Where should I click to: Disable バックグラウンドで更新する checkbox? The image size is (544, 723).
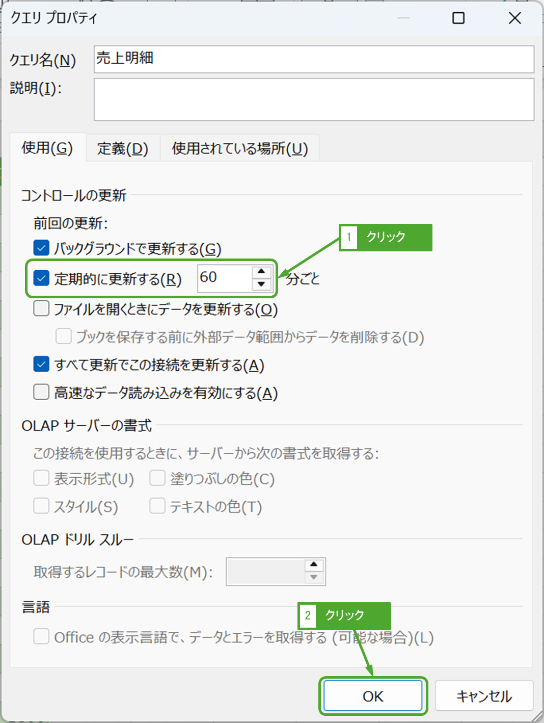click(x=41, y=247)
